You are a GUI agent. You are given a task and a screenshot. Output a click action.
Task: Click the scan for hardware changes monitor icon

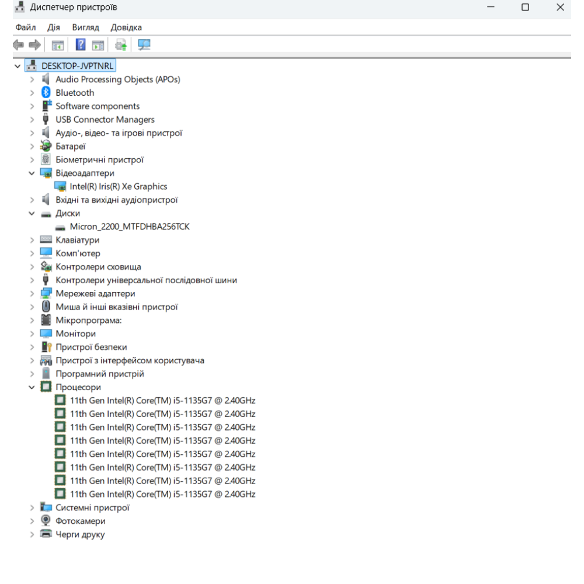(143, 45)
